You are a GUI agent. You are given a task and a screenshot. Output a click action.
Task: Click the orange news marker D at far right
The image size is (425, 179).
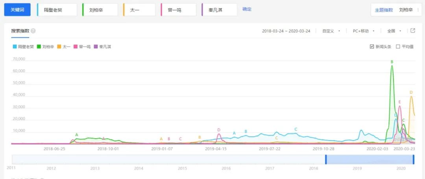pos(411,93)
